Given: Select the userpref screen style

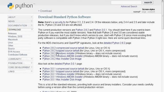Looking at the screenshot, I should 151,12.
